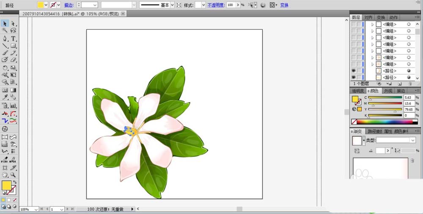Viewport: 423px width, 214px height.
Task: Click the CMYK color spectrum bar
Action: (385, 122)
